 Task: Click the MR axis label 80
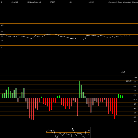[x=135, y=82]
